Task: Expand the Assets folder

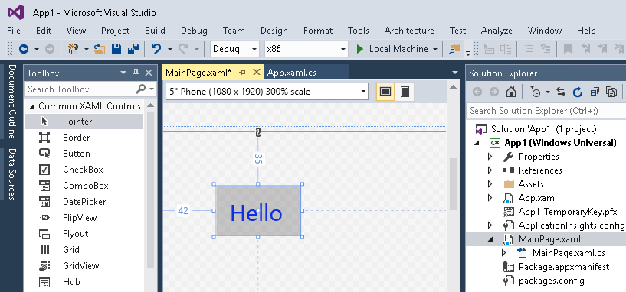Action: tap(490, 184)
